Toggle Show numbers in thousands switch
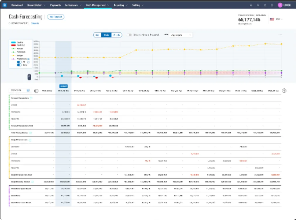Viewport: 298px width, 220px height. (x=129, y=35)
